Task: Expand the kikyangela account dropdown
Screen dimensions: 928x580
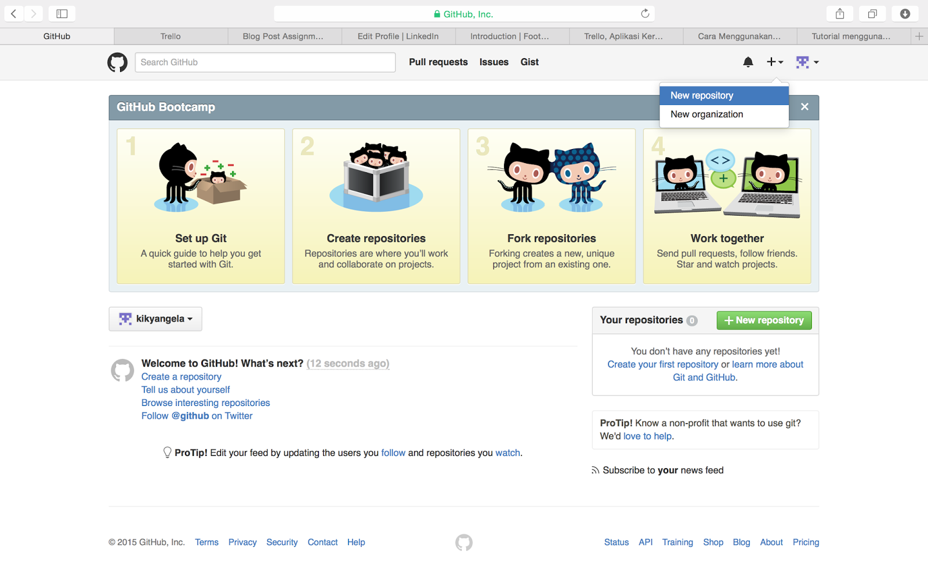Action: tap(155, 318)
